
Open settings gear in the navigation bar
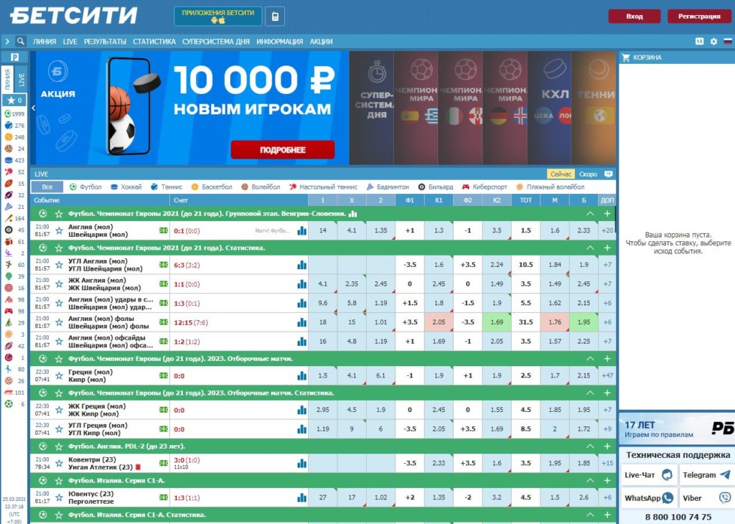pos(713,41)
